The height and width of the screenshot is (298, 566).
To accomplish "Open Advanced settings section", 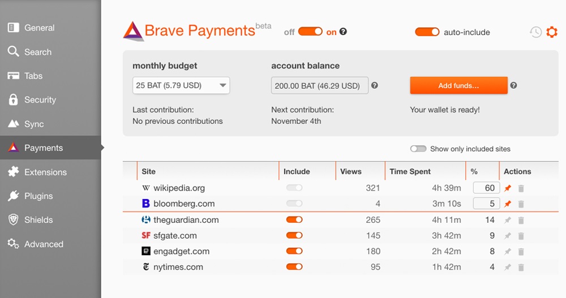I will click(x=50, y=244).
